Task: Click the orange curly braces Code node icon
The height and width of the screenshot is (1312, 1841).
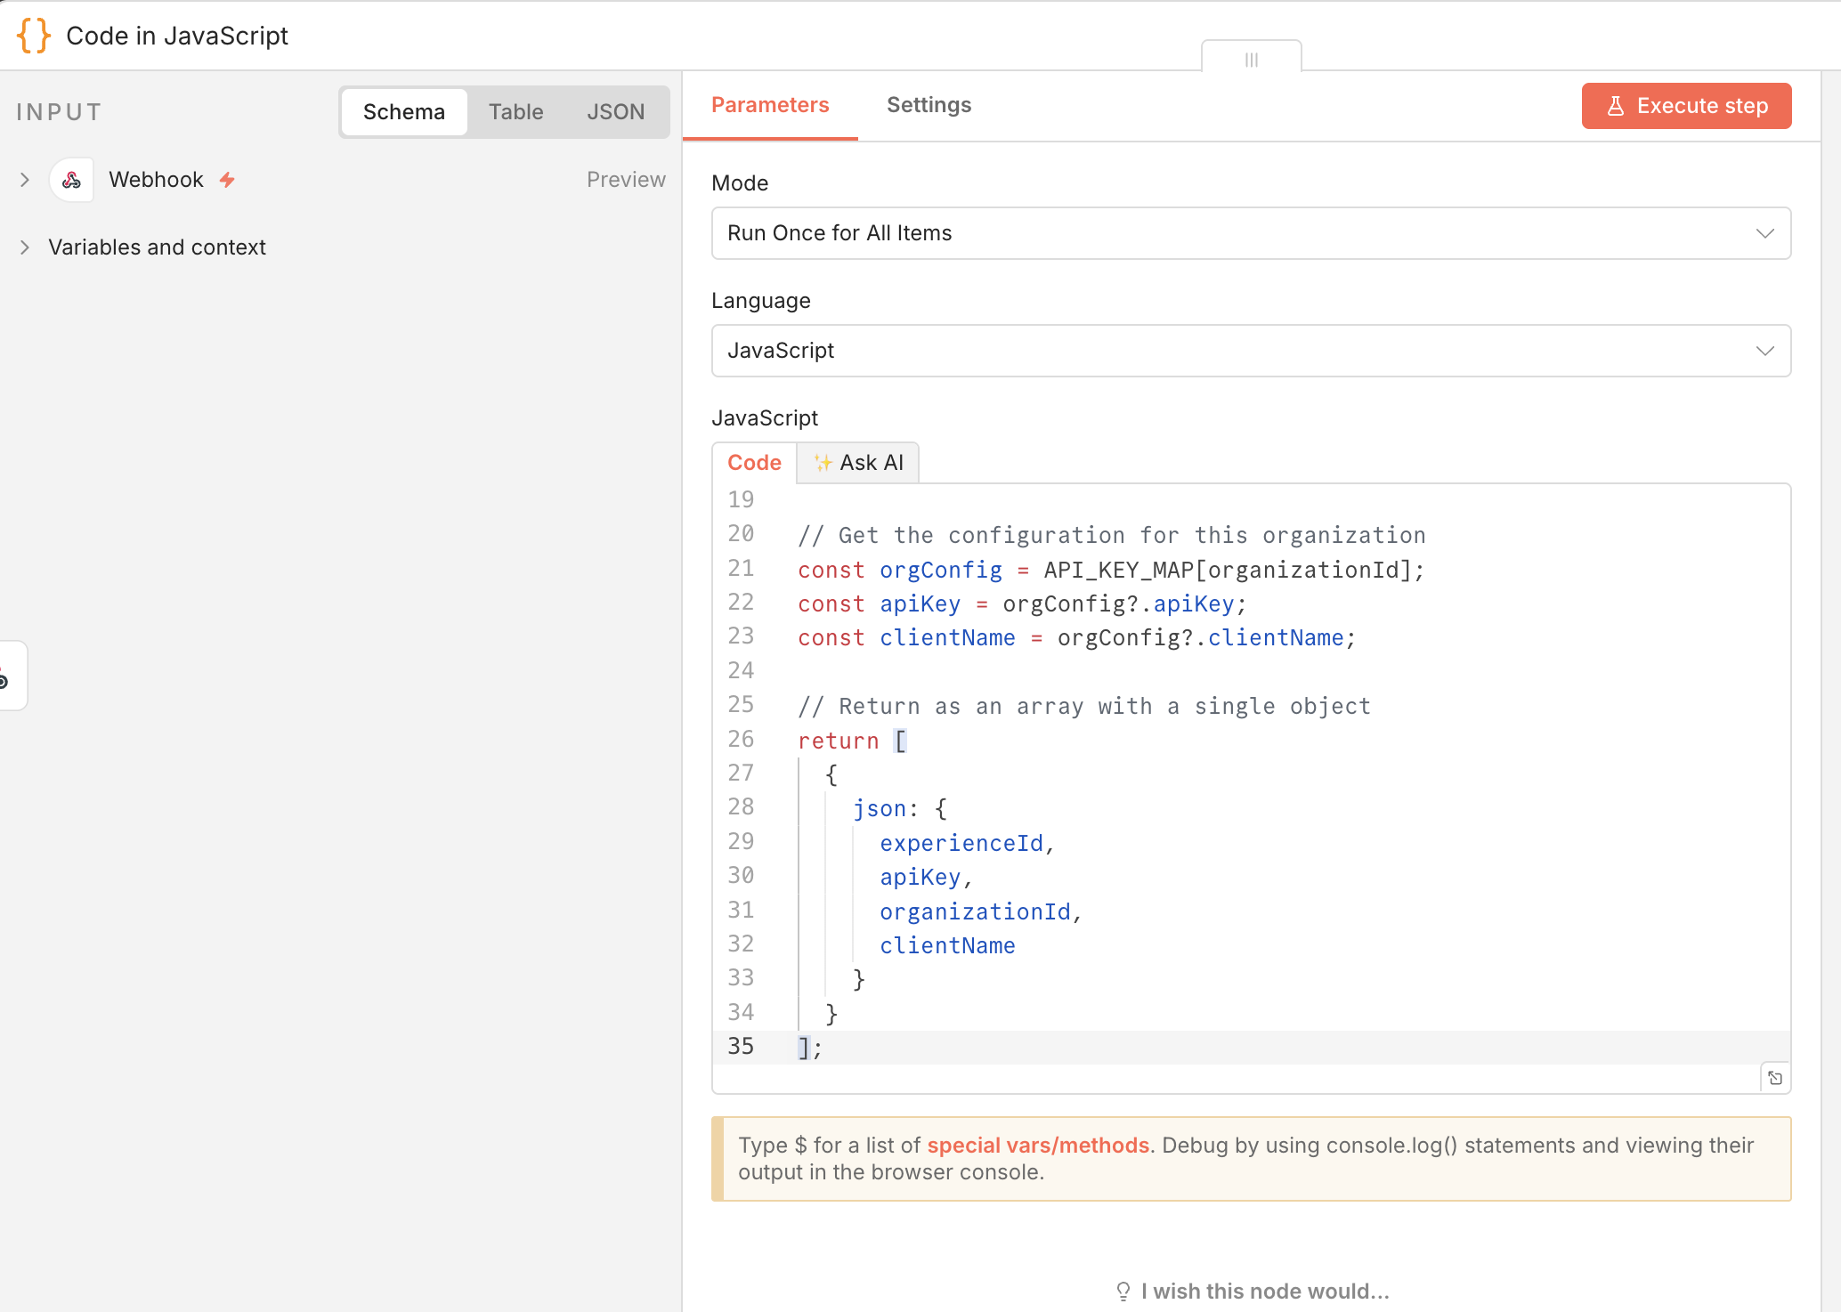Action: coord(34,36)
